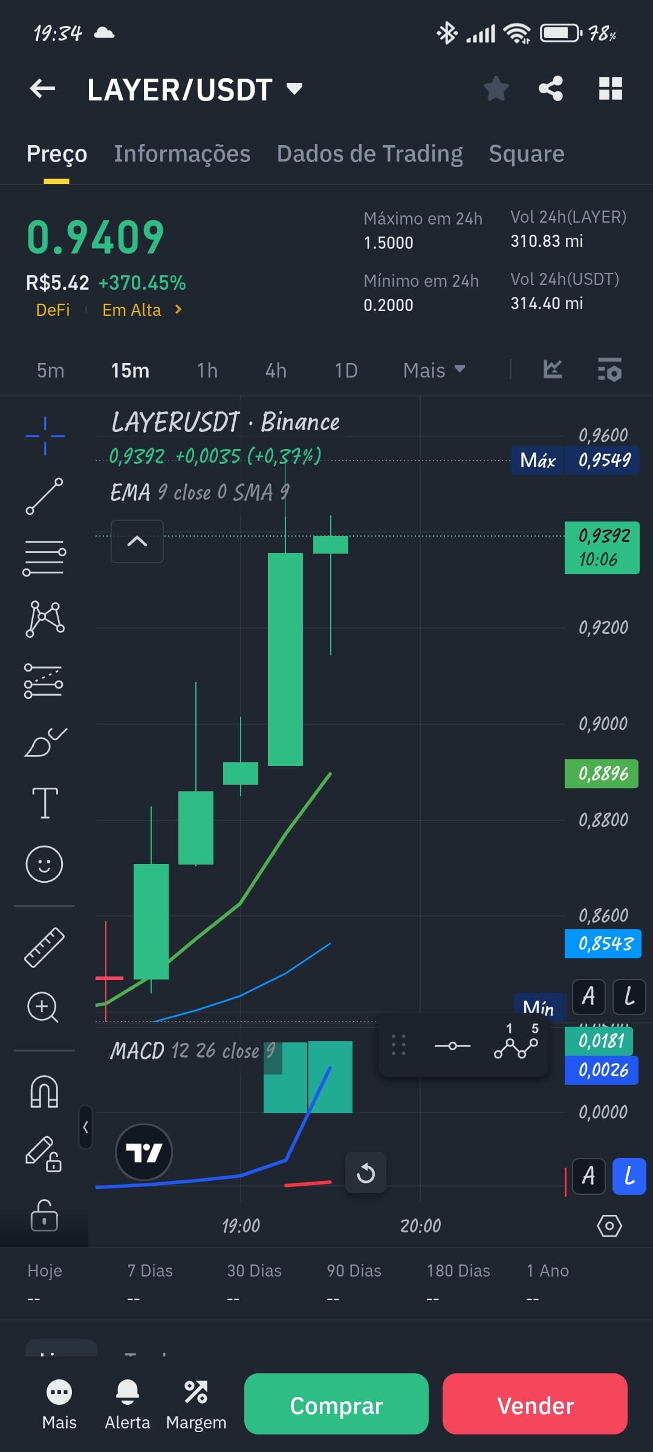The height and width of the screenshot is (1452, 653).
Task: Select the brush drawing tool
Action: click(45, 742)
